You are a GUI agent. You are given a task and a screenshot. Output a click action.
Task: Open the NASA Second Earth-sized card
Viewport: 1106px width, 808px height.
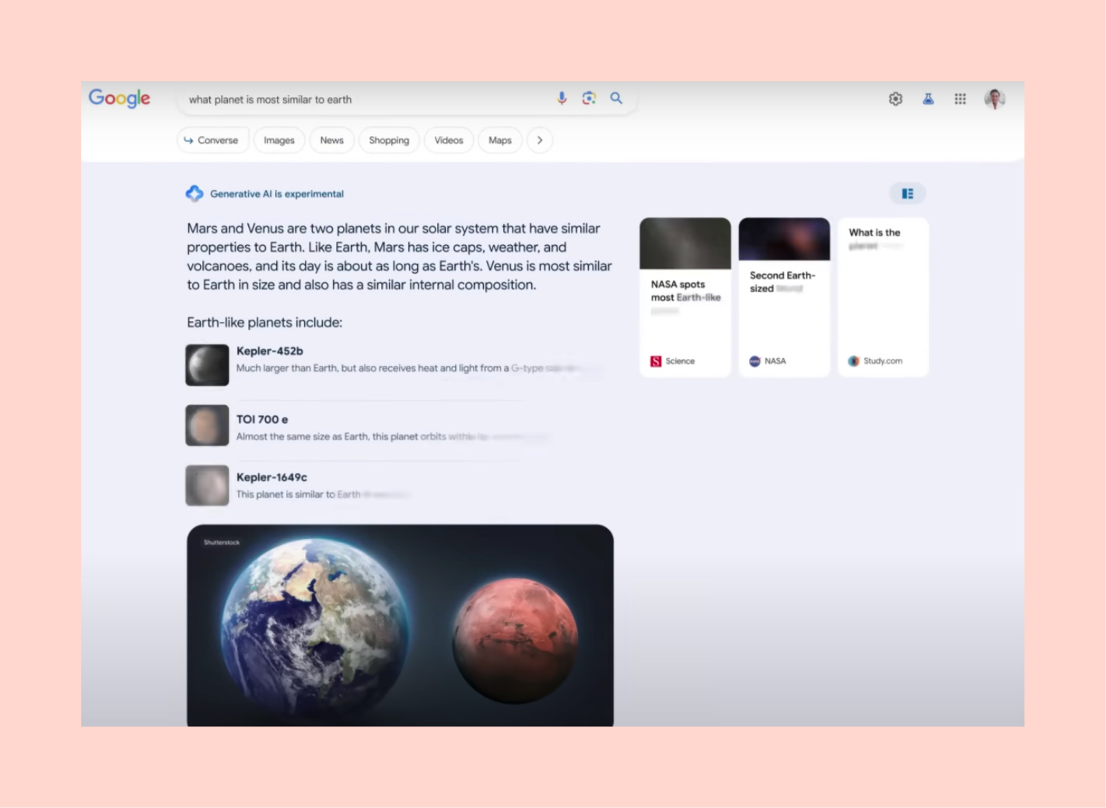(x=784, y=297)
